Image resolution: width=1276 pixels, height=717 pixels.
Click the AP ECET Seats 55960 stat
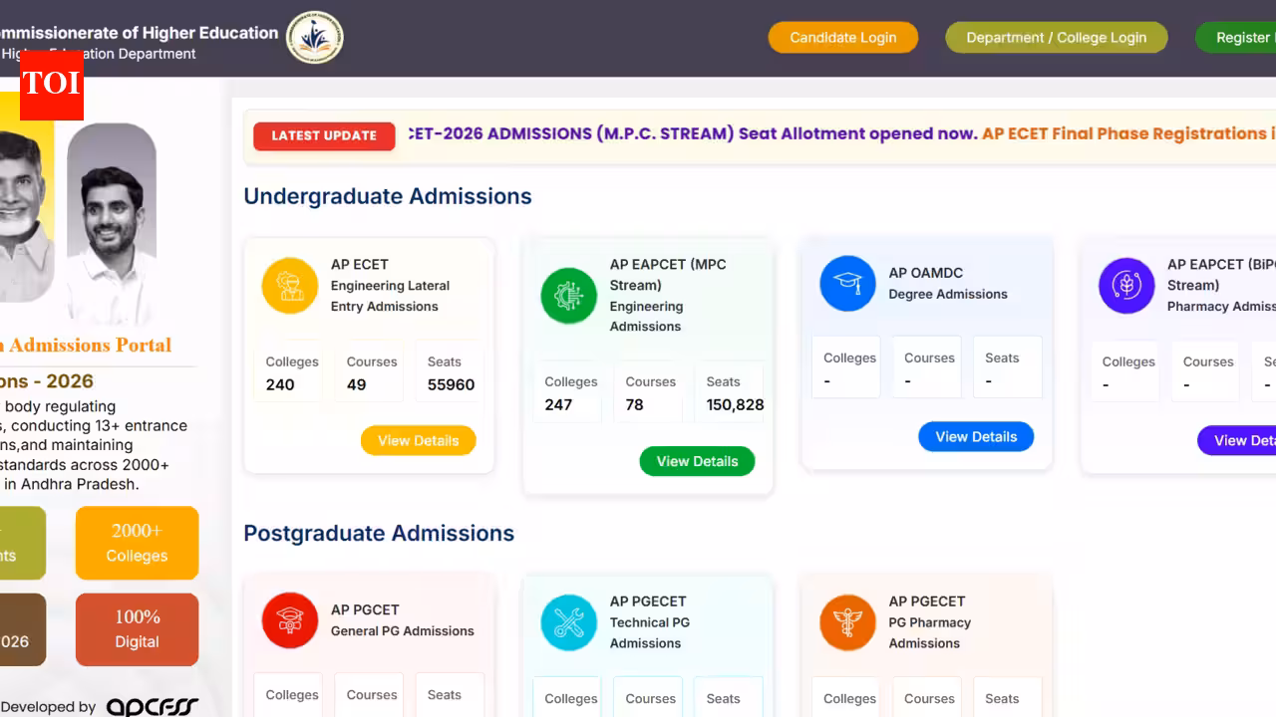tap(450, 373)
